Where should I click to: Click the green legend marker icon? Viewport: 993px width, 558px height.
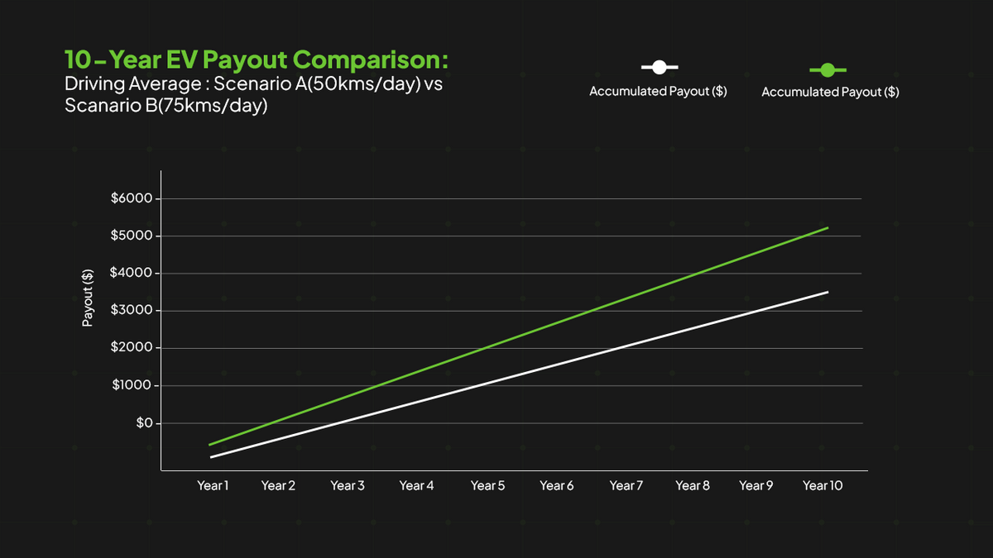pyautogui.click(x=827, y=70)
